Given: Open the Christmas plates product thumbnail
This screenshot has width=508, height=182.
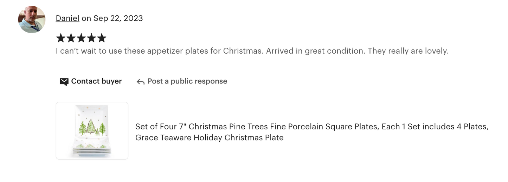Looking at the screenshot, I should 92,130.
